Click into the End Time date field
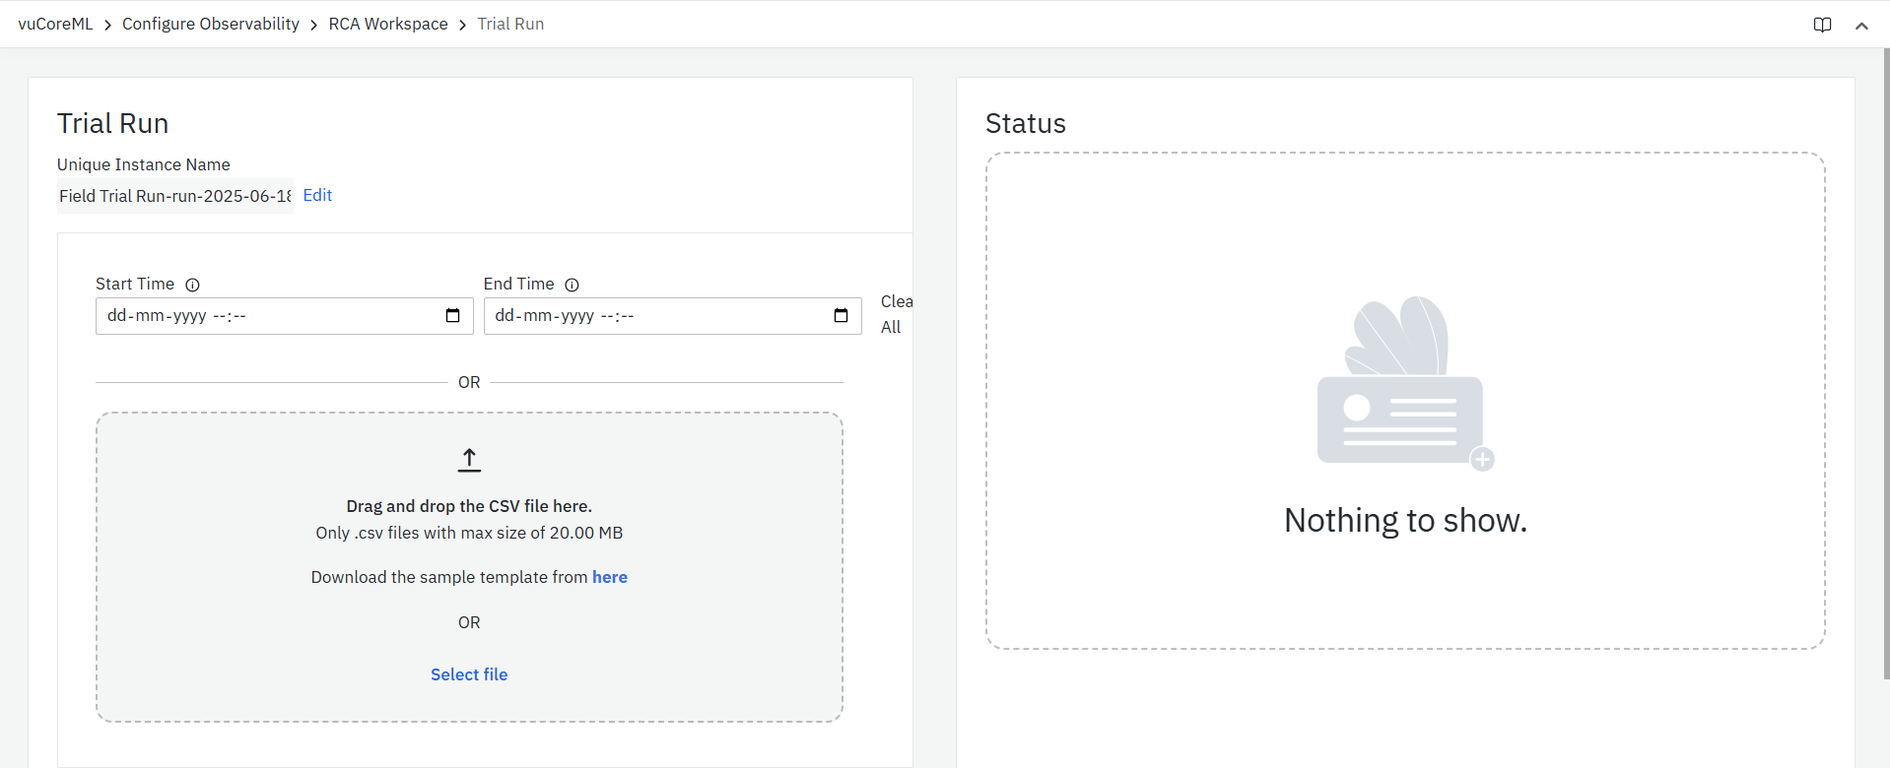This screenshot has height=768, width=1890. 654,316
